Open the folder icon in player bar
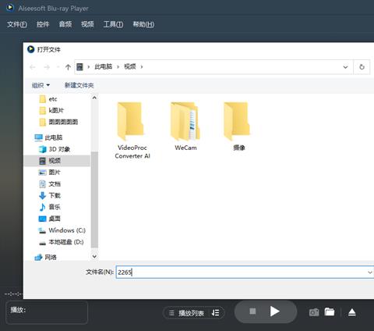 click(330, 311)
